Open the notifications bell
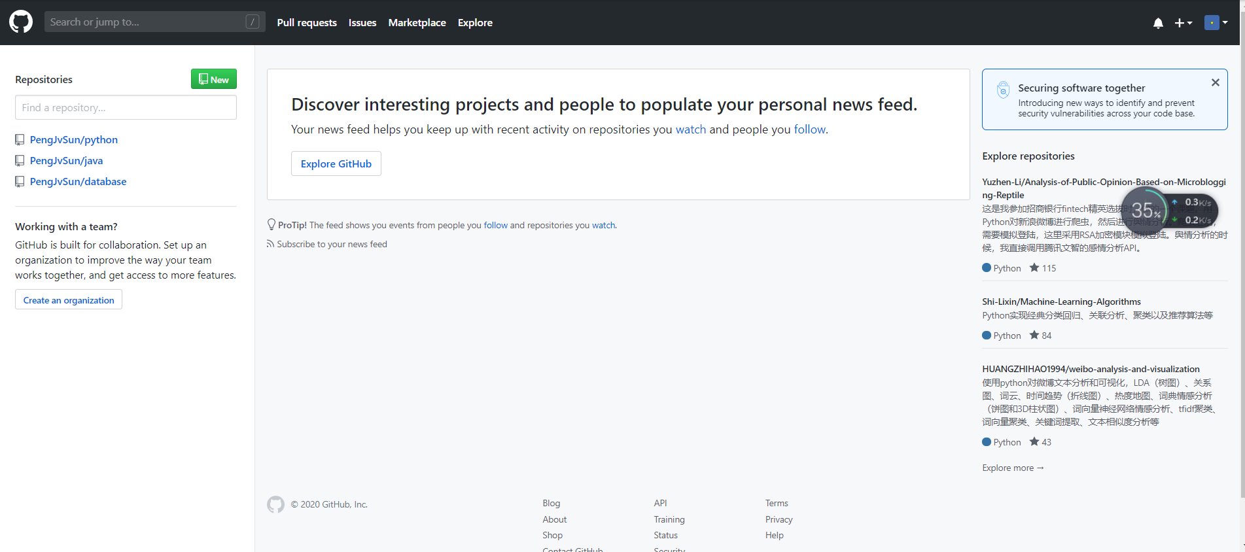This screenshot has width=1245, height=552. click(1158, 23)
